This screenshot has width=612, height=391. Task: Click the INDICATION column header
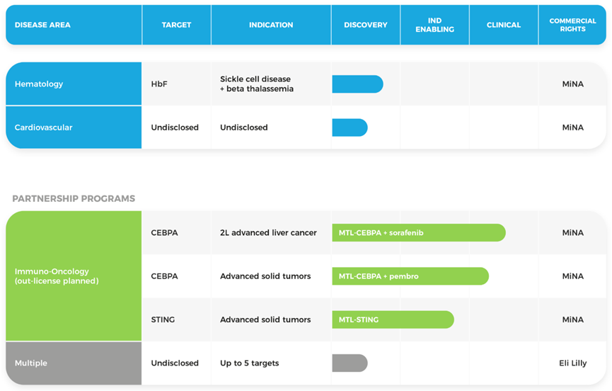[x=271, y=25]
